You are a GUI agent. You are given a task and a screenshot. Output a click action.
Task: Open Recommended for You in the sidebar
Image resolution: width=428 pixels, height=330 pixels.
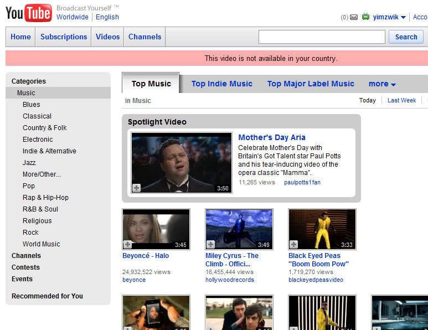[x=47, y=296]
